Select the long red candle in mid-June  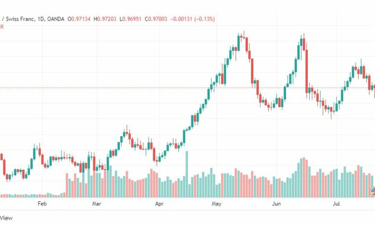(307, 70)
